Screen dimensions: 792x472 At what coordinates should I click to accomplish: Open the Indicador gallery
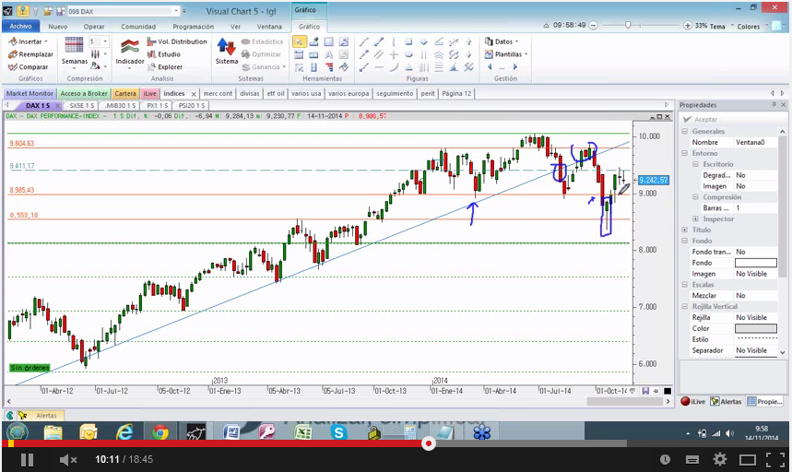click(x=130, y=52)
